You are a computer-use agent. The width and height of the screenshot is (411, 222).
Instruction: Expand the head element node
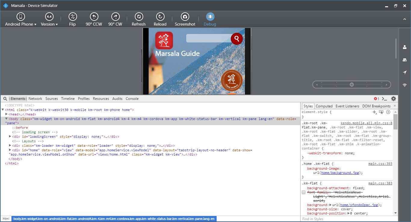pos(7,114)
